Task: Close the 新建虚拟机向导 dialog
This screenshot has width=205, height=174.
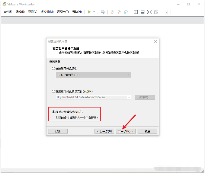Action: click(155, 41)
